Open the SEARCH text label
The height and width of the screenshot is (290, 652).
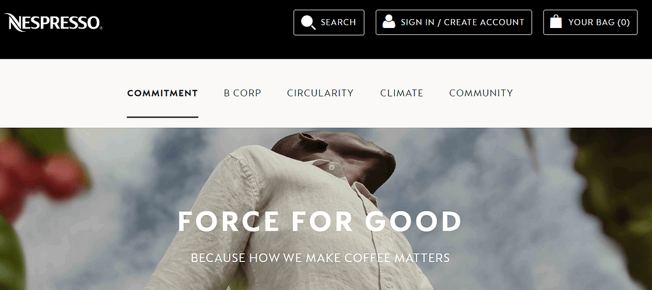338,22
